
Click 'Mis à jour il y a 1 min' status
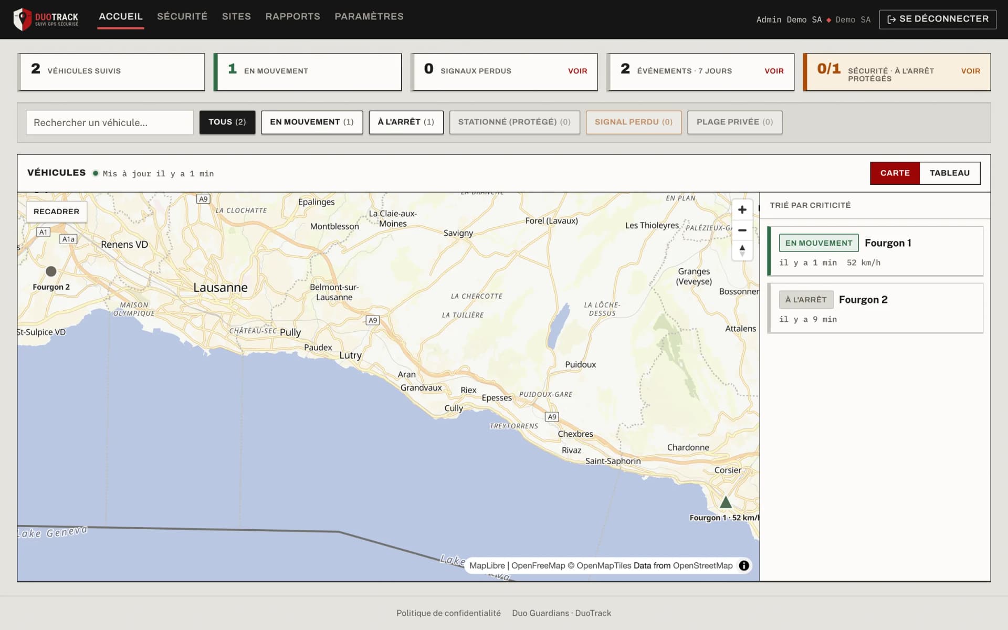[x=158, y=174]
